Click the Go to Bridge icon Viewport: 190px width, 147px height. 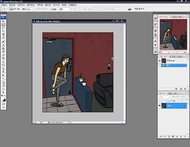point(130,9)
